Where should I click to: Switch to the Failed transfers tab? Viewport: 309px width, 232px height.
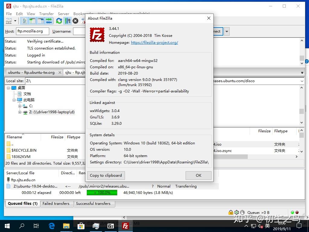point(56,204)
